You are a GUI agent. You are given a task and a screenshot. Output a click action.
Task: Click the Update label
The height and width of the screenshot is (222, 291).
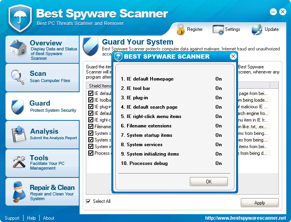pyautogui.click(x=271, y=29)
